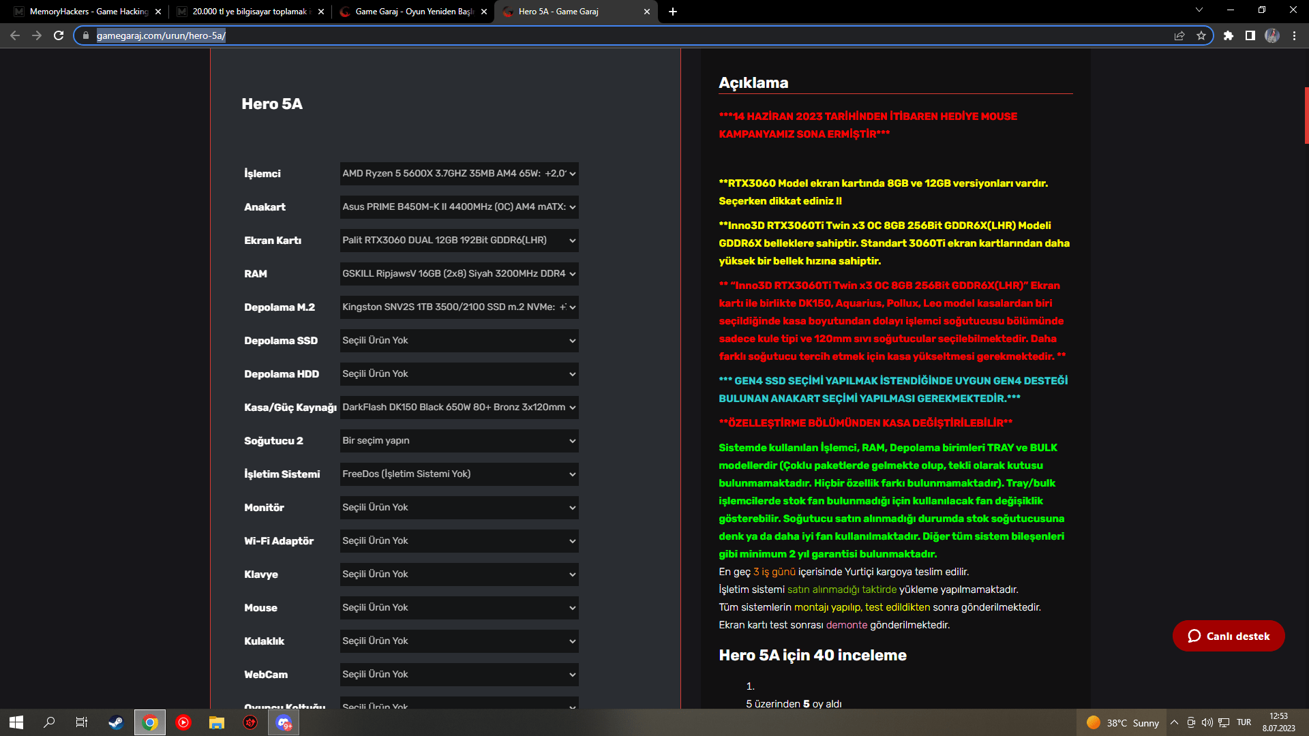This screenshot has height=736, width=1309.
Task: Close the '20.000 tl ye bilgisayar toplamak' tab
Action: point(321,12)
